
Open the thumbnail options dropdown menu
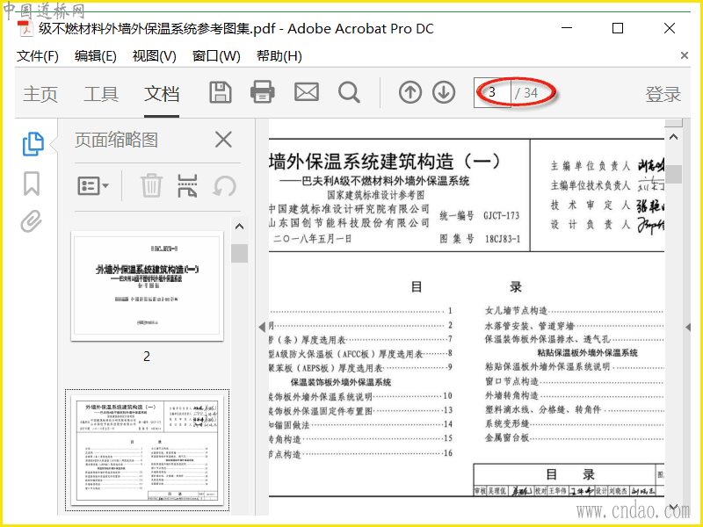click(93, 185)
